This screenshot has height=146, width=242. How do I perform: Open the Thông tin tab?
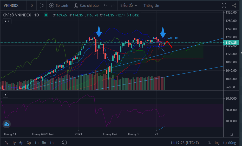click(151, 5)
